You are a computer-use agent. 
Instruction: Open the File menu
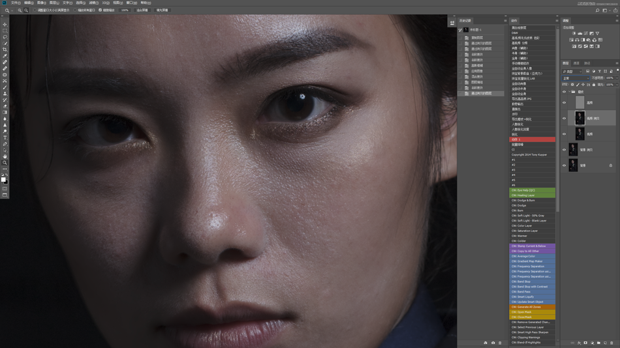[16, 3]
